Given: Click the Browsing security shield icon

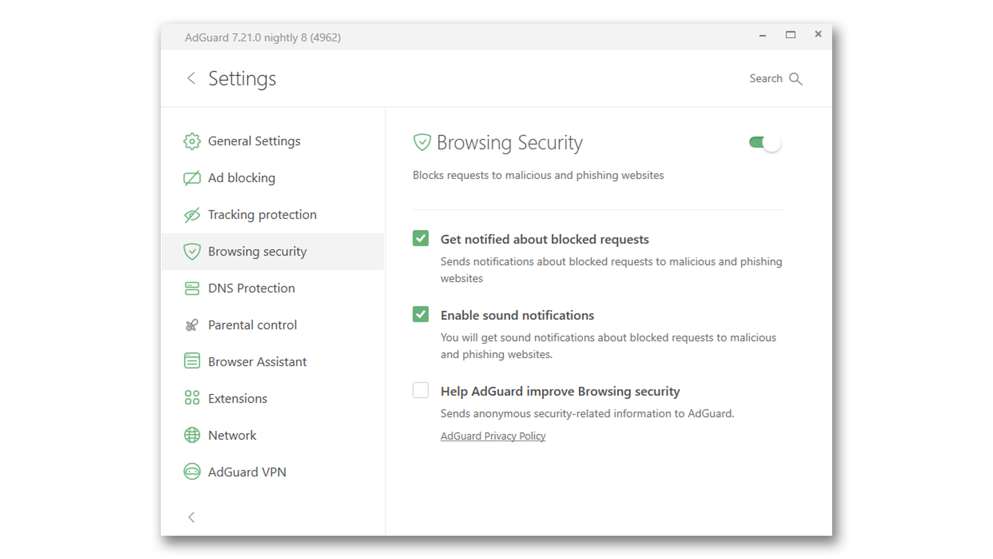Looking at the screenshot, I should click(192, 251).
